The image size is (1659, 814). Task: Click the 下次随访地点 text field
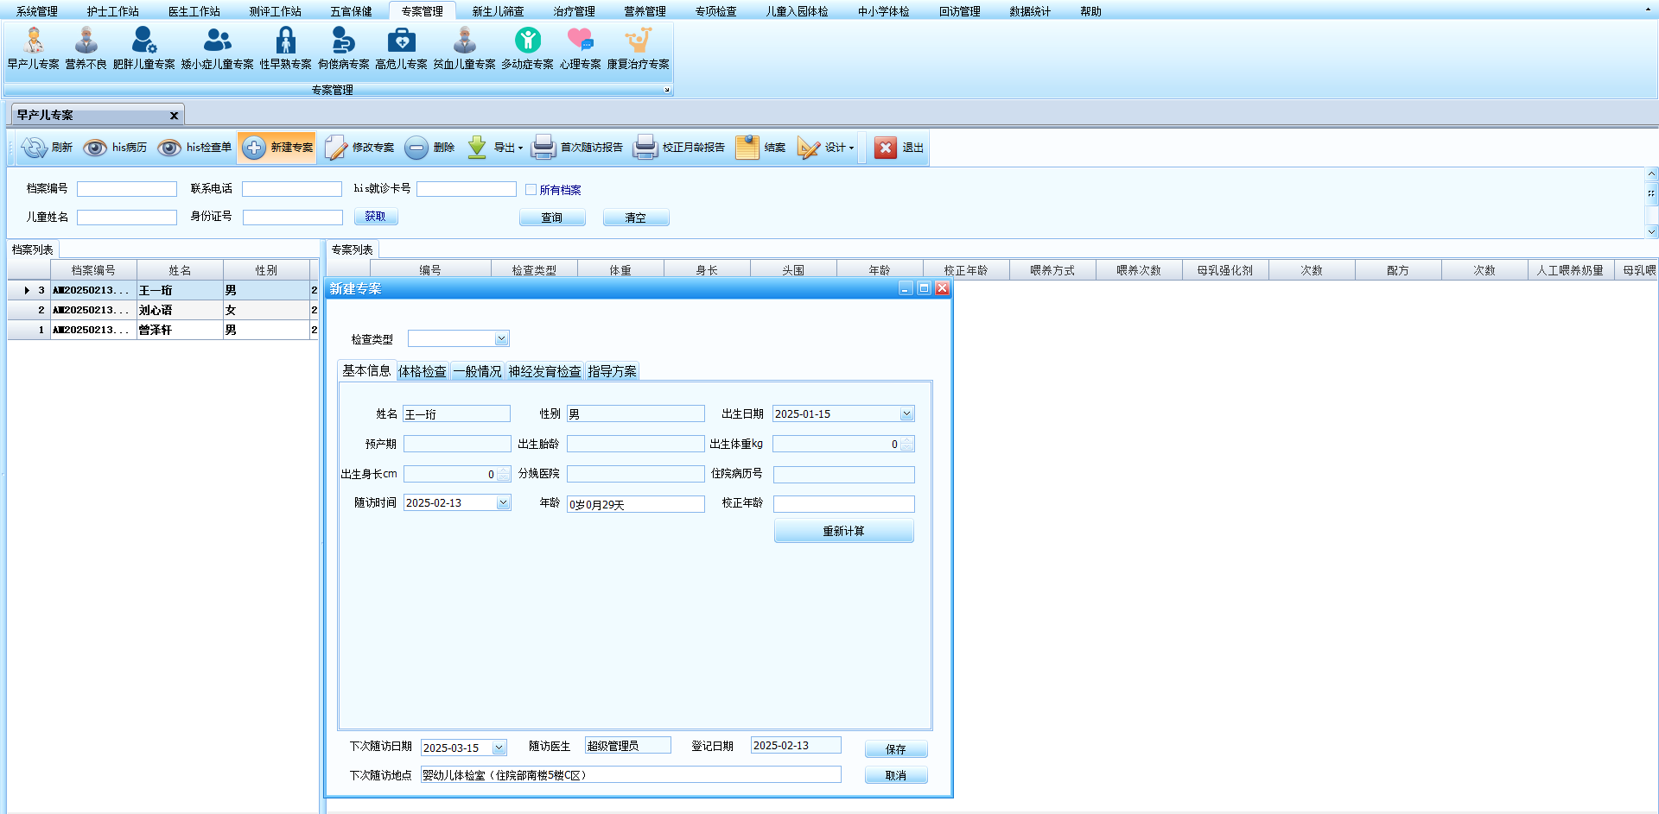coord(631,774)
